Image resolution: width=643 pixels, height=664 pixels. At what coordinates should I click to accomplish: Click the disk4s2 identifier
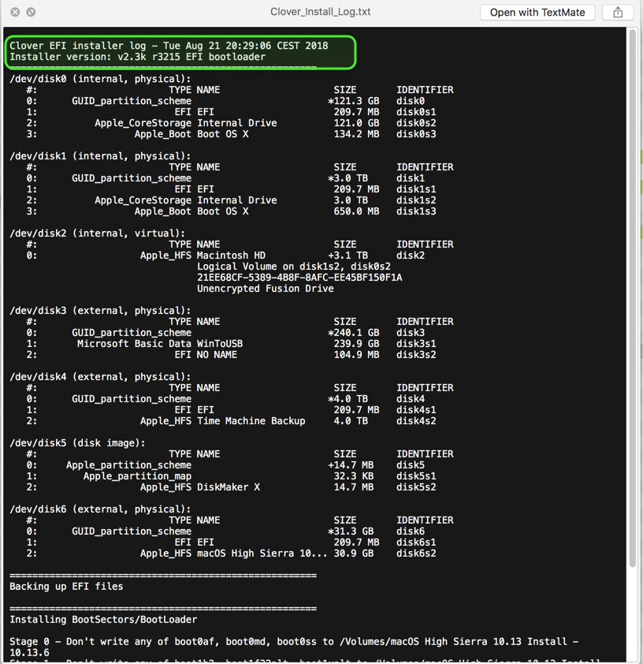coord(416,420)
